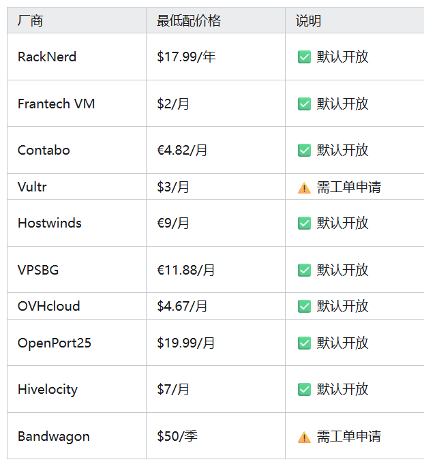This screenshot has width=424, height=464.
Task: Click the warning triangle in Bandwagon row
Action: 304,437
